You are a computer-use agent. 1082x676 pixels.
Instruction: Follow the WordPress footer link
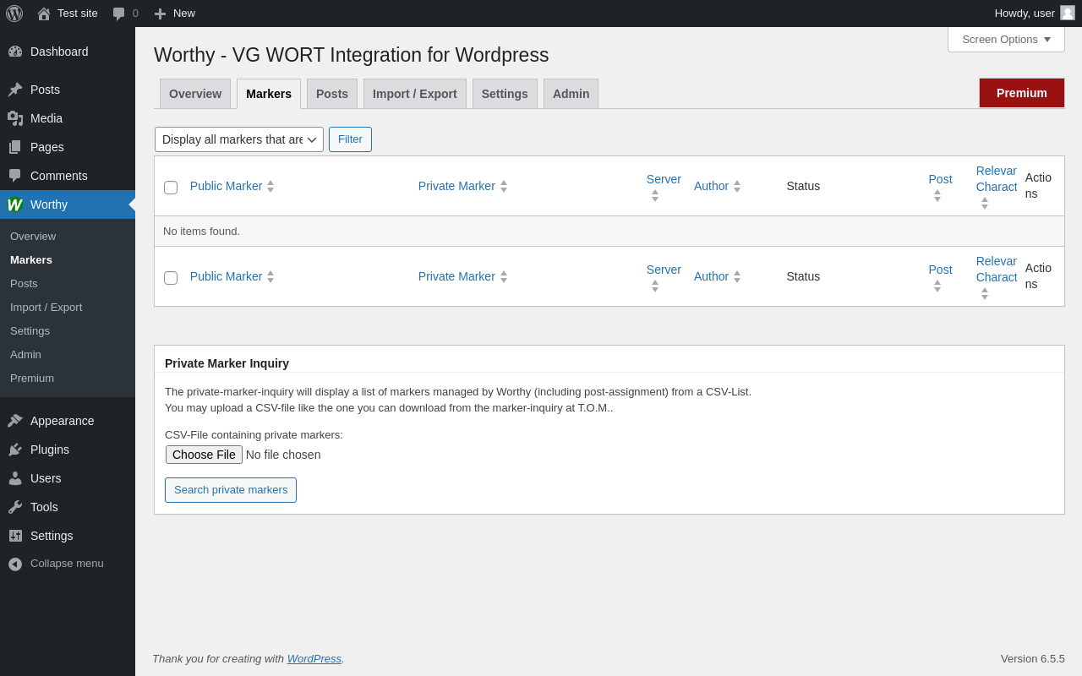pyautogui.click(x=314, y=658)
